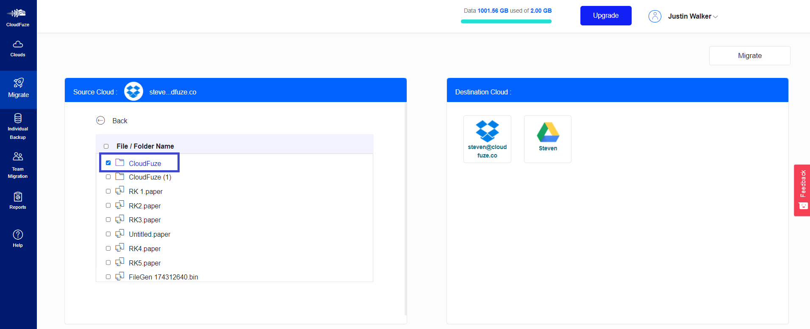Click the FileGen 174312640.bin file name

coord(164,277)
